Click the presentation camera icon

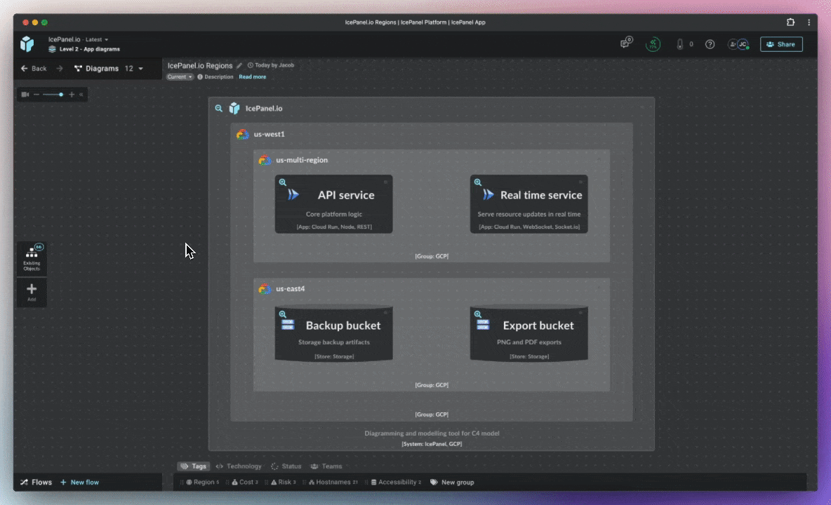[25, 94]
